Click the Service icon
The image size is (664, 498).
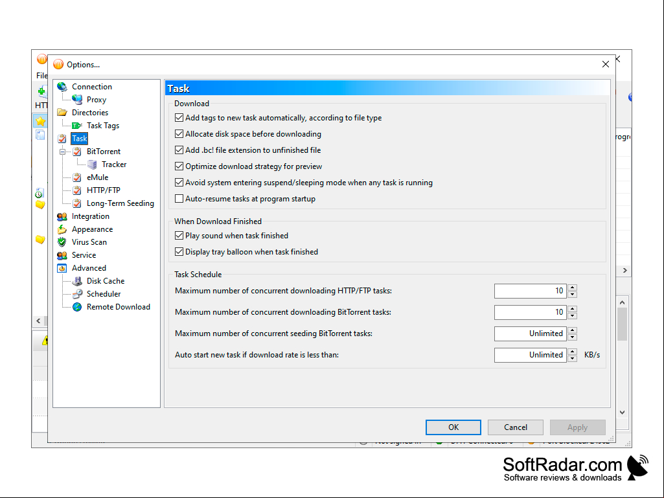point(62,255)
